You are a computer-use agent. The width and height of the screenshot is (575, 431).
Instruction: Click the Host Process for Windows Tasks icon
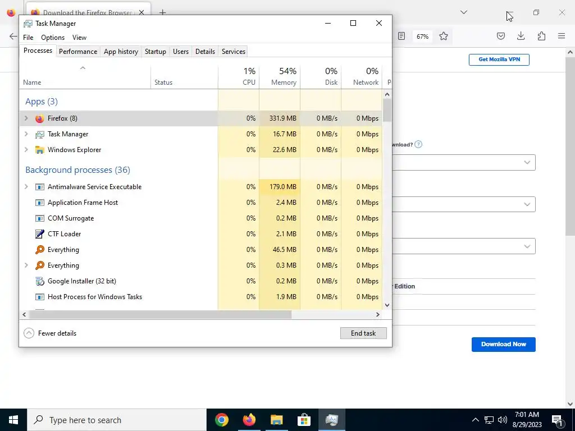(x=40, y=297)
